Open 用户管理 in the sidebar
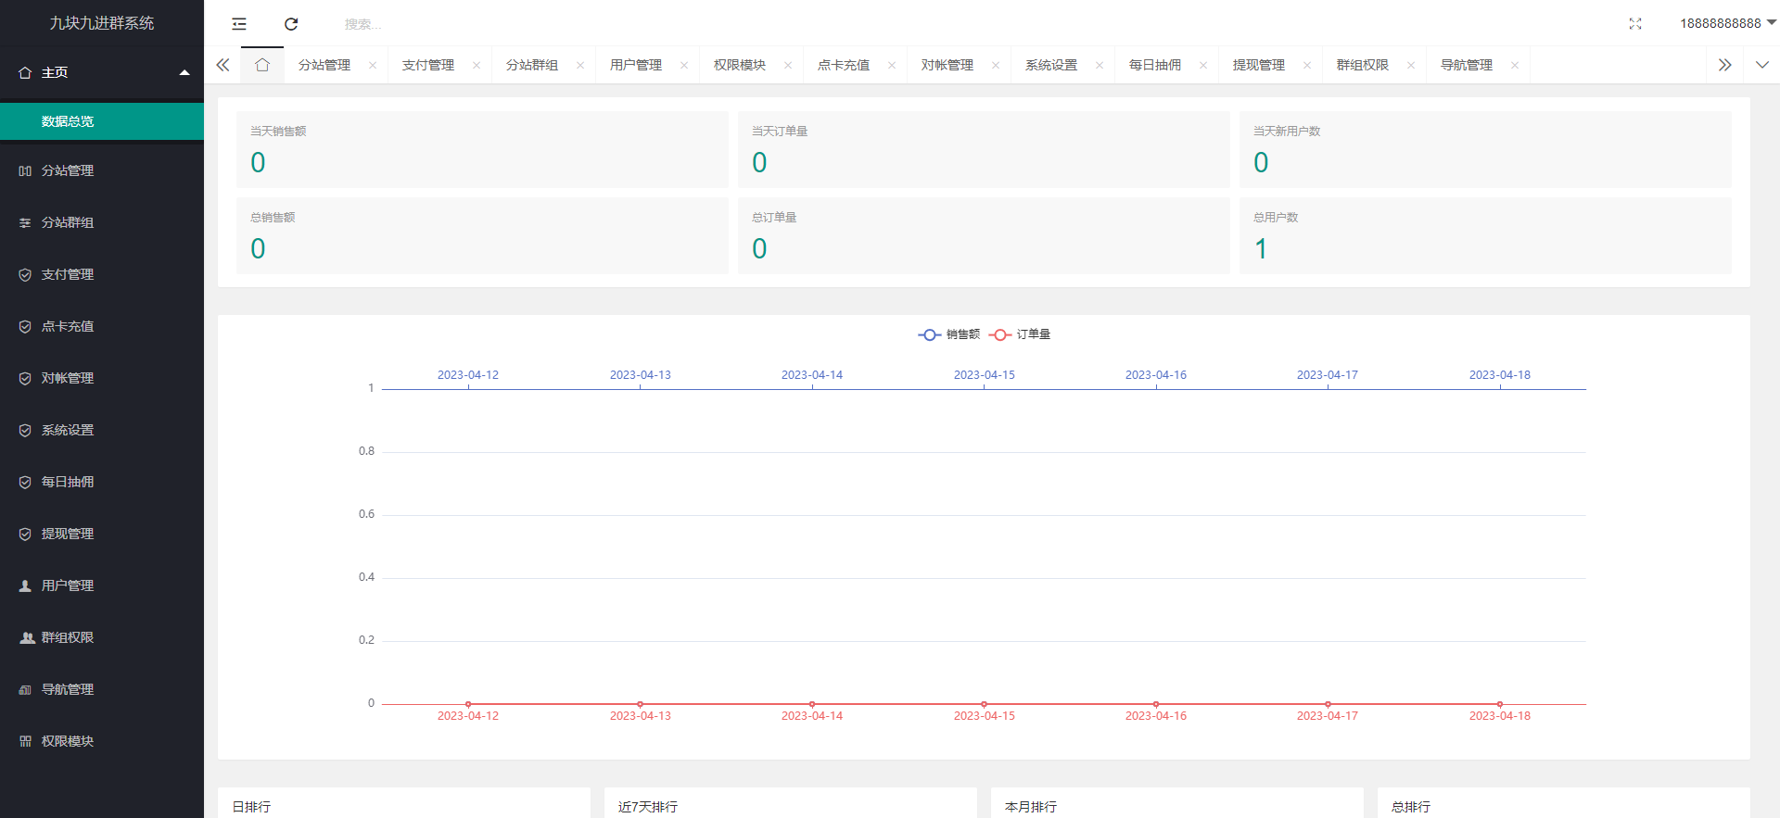The image size is (1780, 818). (x=102, y=585)
